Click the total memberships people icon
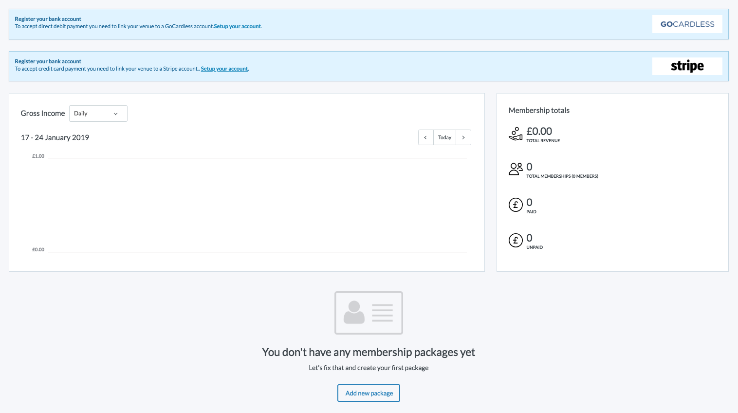Image resolution: width=738 pixels, height=413 pixels. 516,169
